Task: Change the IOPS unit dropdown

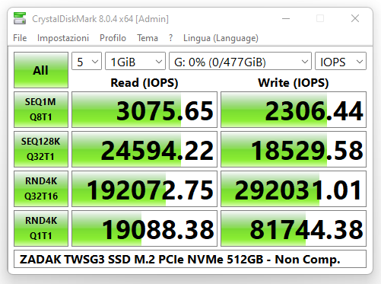Action: (341, 61)
